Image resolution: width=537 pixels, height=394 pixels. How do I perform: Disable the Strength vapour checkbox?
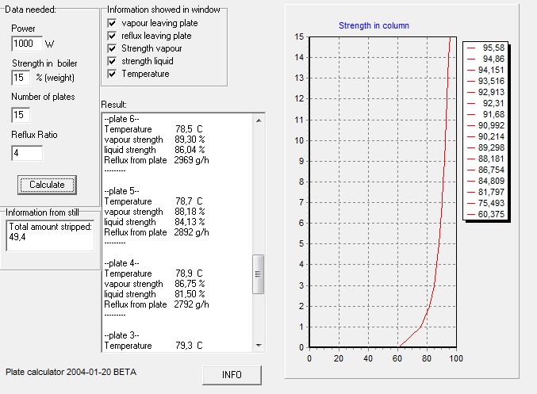tap(113, 49)
